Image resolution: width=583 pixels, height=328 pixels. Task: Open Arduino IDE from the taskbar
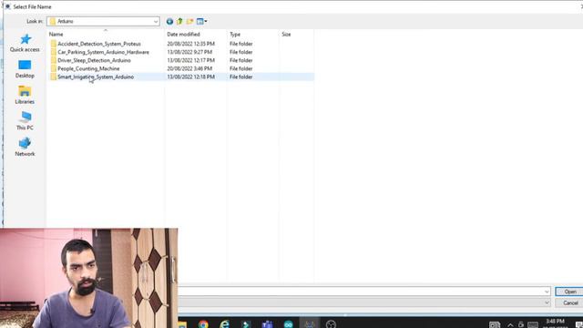pyautogui.click(x=288, y=324)
